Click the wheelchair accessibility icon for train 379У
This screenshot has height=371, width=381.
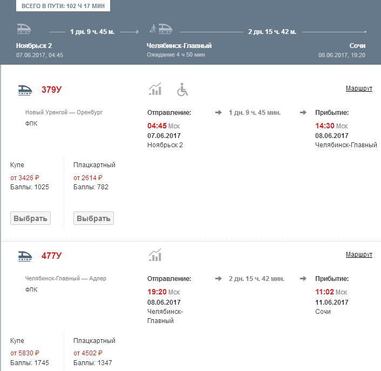tap(182, 90)
